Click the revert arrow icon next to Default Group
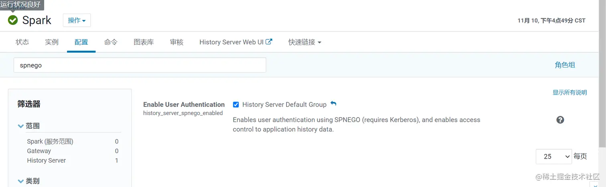 click(x=333, y=104)
